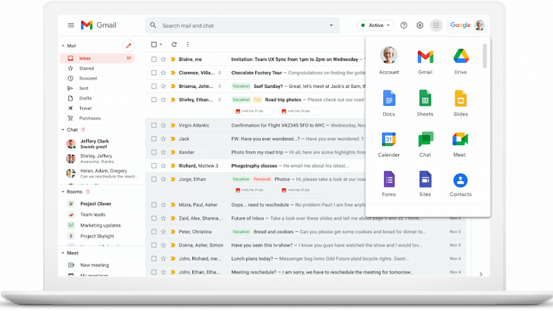Select the checkbox for the Xander email
This screenshot has height=311, width=553.
(x=154, y=152)
